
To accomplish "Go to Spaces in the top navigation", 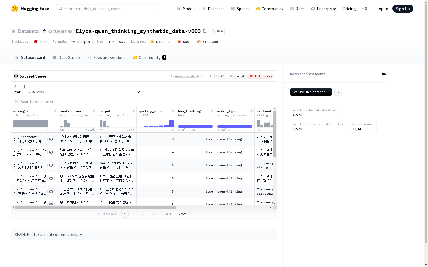I will pyautogui.click(x=240, y=9).
